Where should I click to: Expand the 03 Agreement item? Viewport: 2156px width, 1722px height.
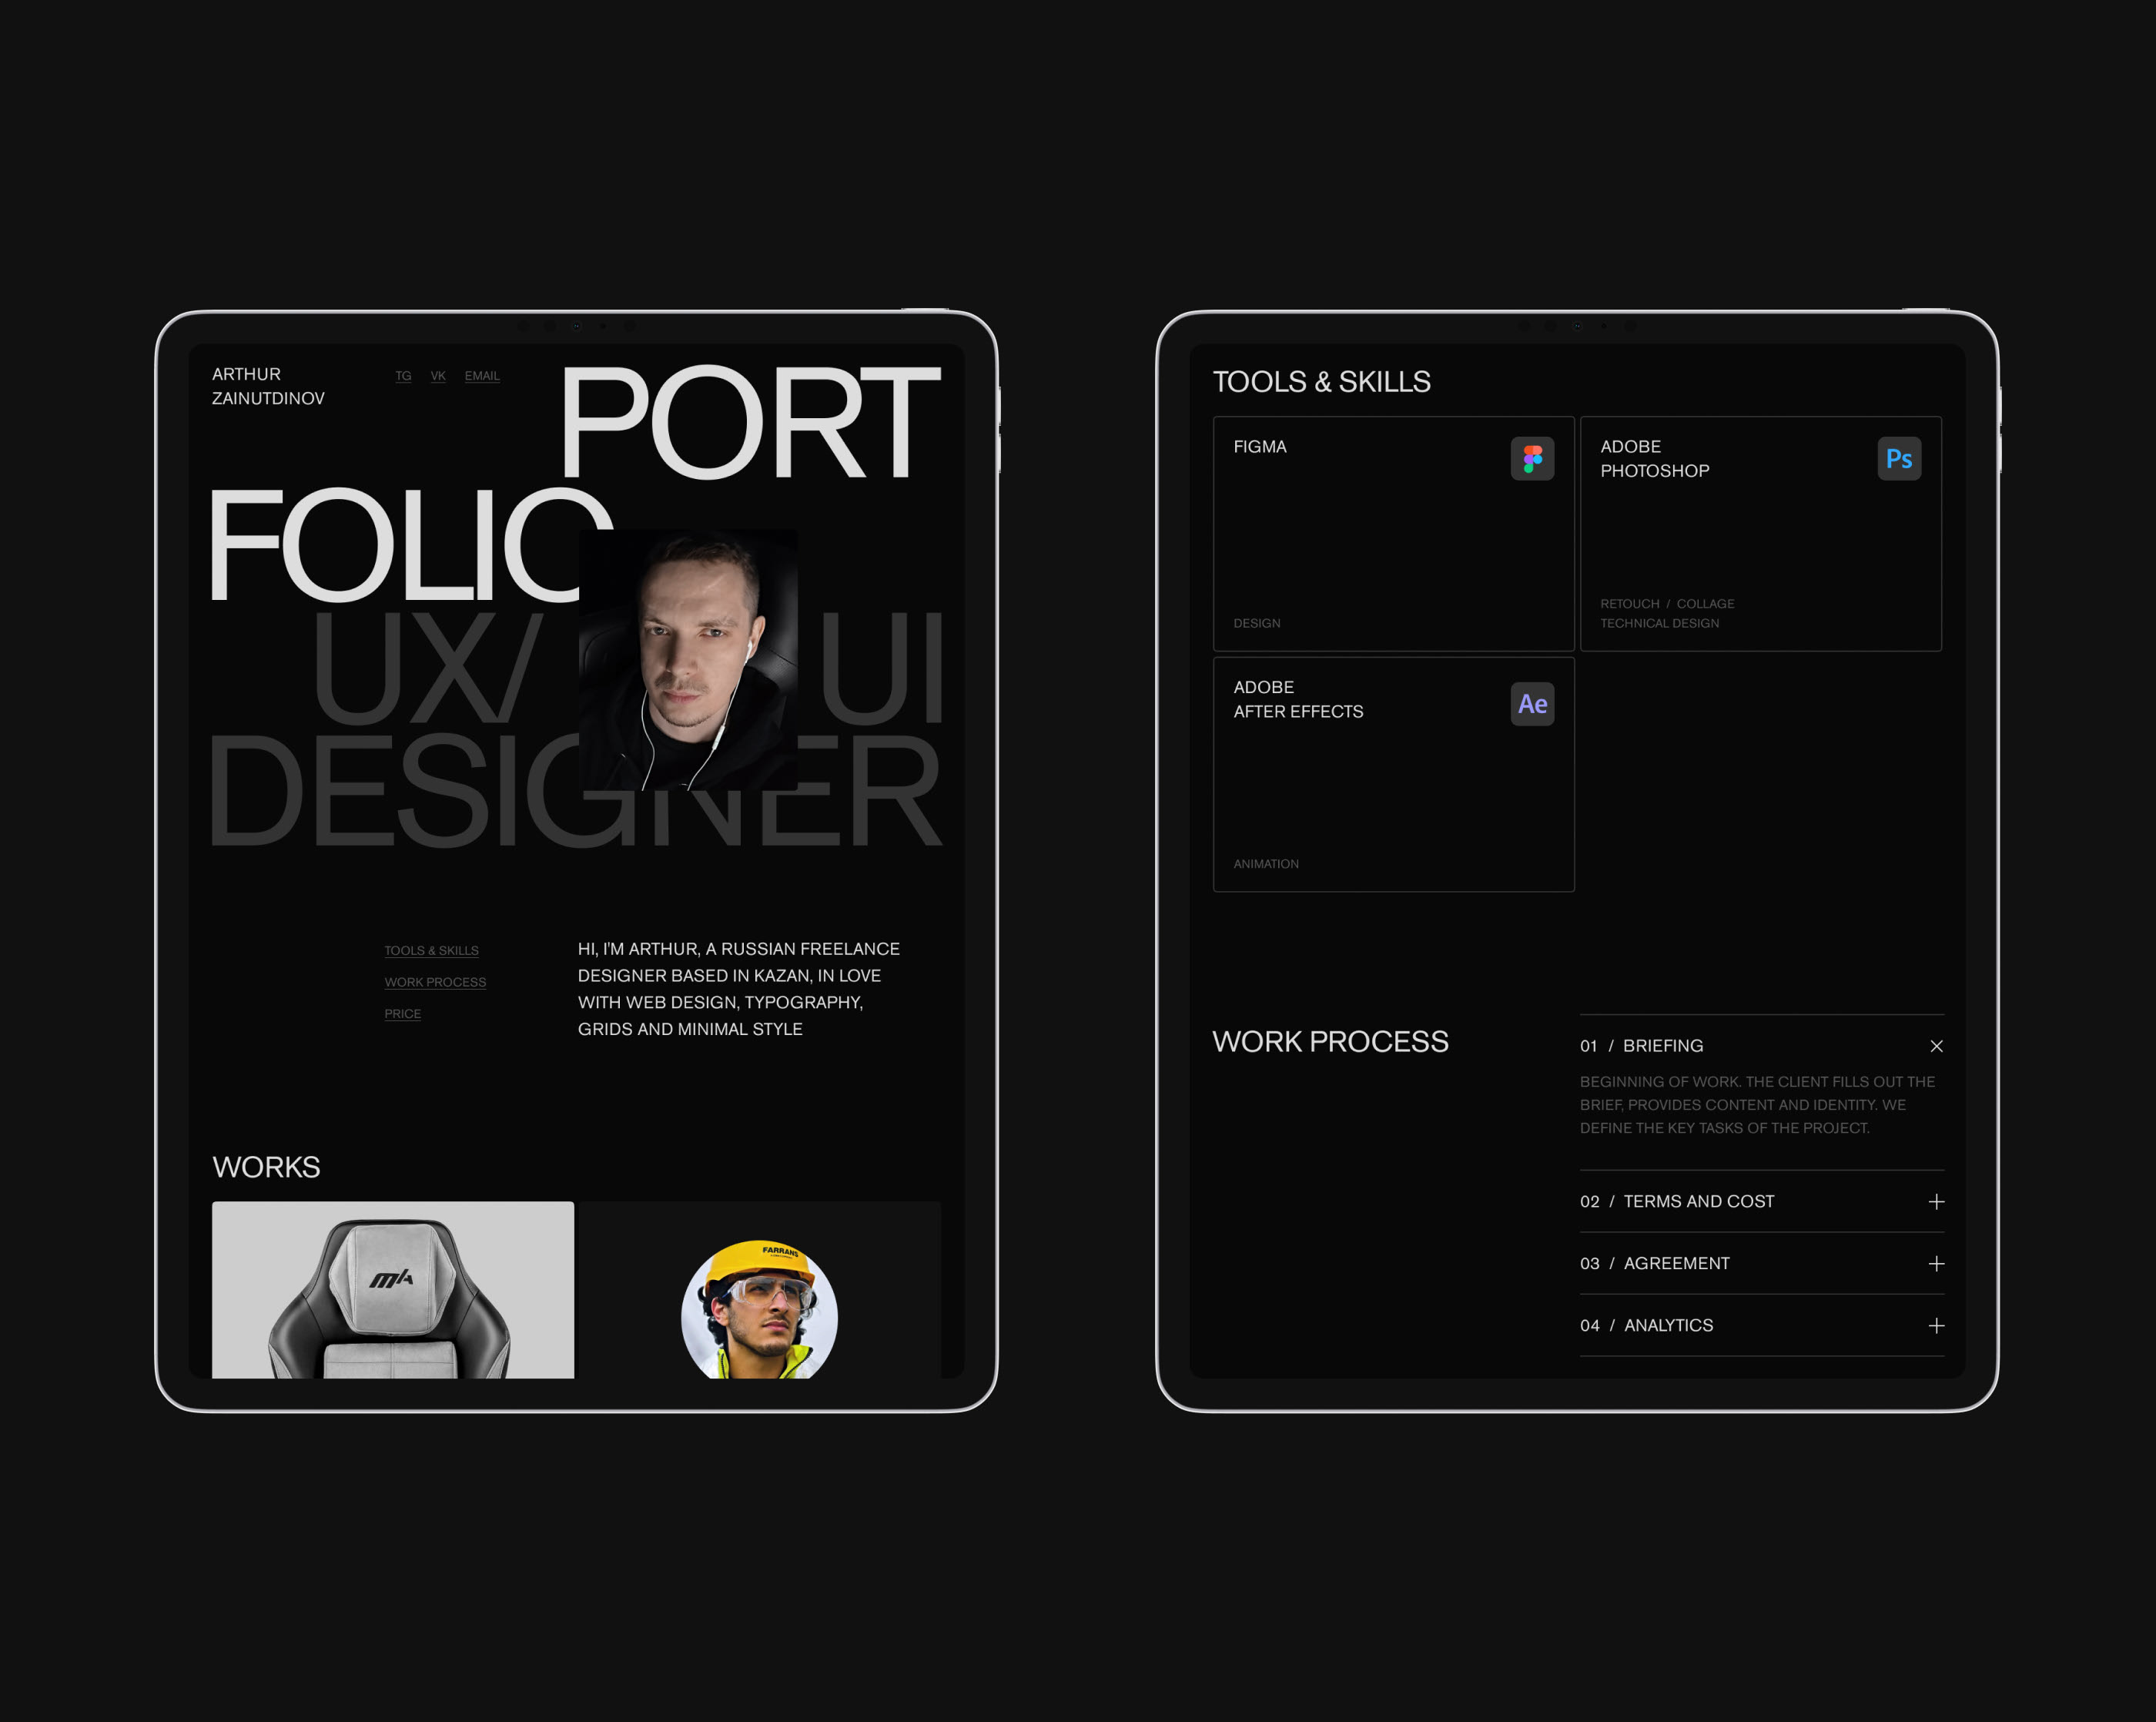1936,1264
